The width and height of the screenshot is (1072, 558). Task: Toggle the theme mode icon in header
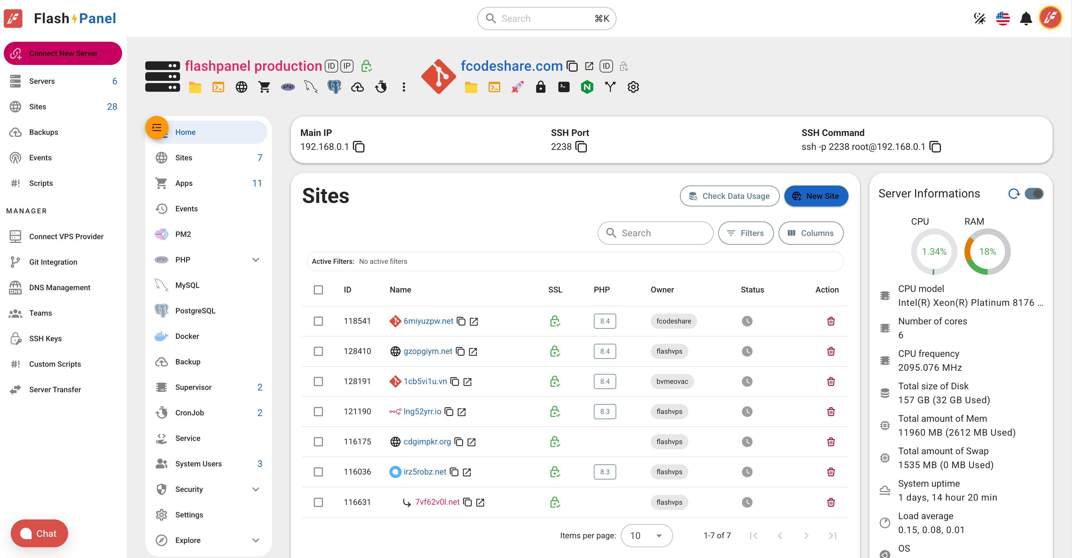pyautogui.click(x=980, y=18)
